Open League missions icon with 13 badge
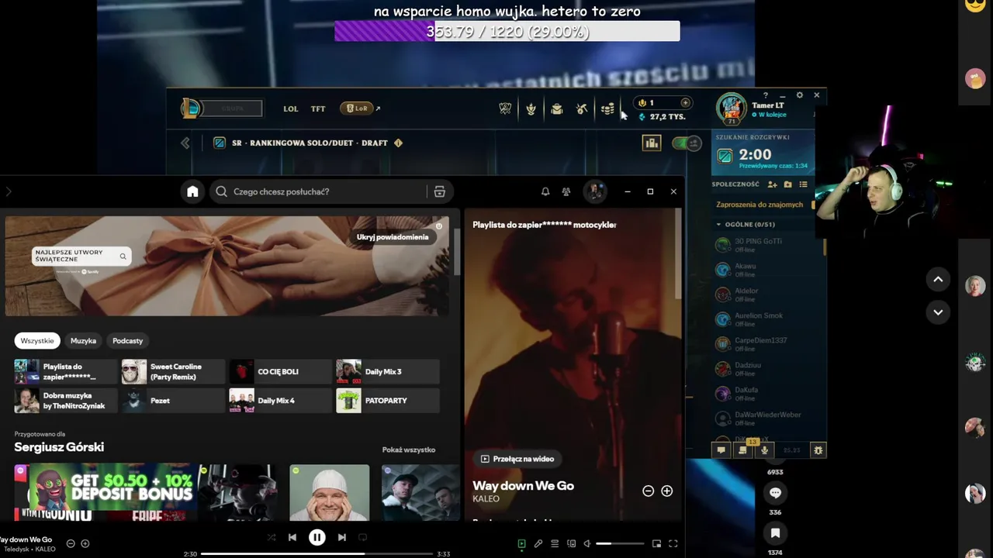 (x=743, y=449)
